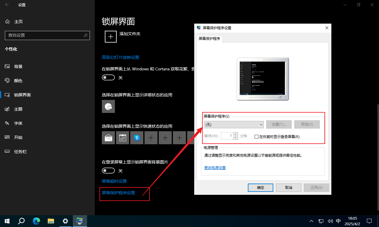Decrease wait minutes with down spinner arrow

(235, 138)
